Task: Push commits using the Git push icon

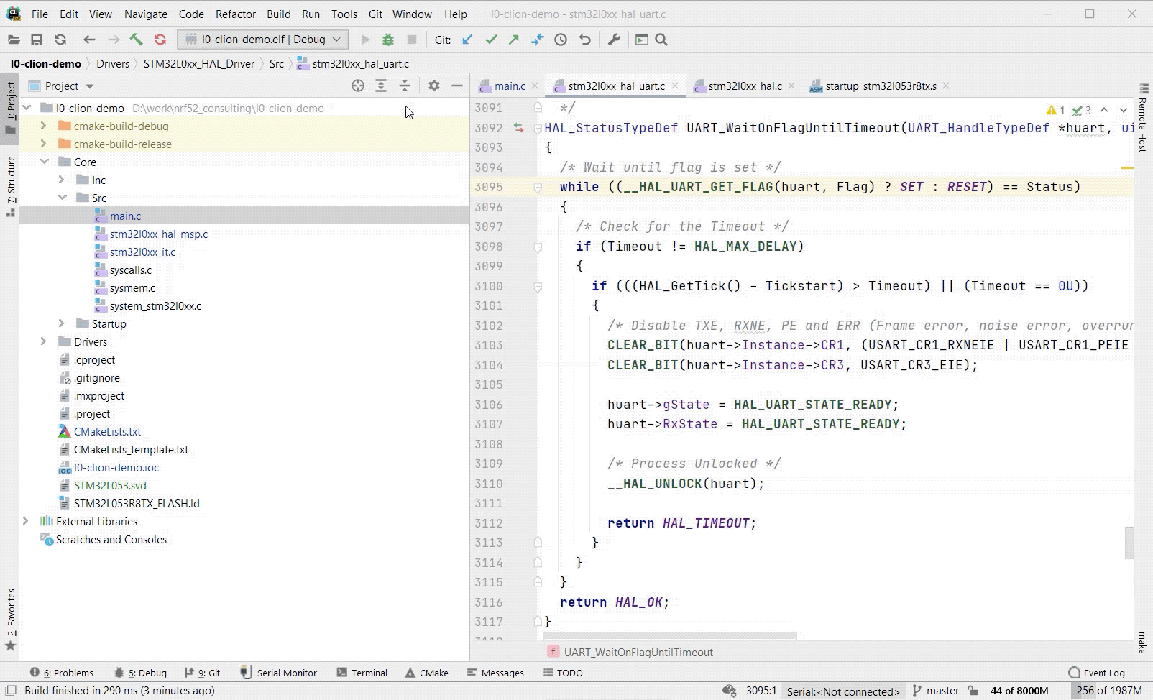Action: coord(513,40)
